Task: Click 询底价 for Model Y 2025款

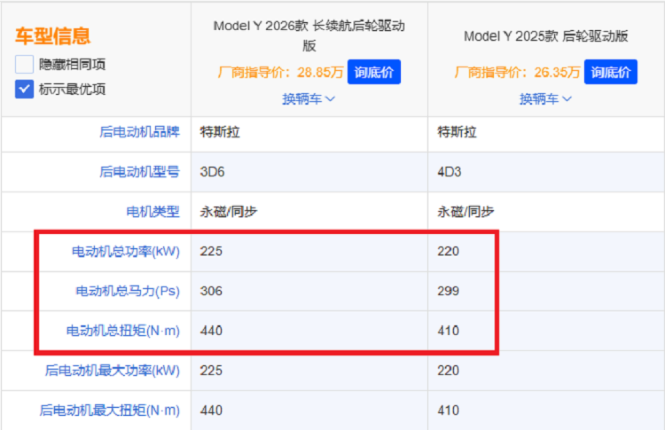Action: (x=610, y=71)
